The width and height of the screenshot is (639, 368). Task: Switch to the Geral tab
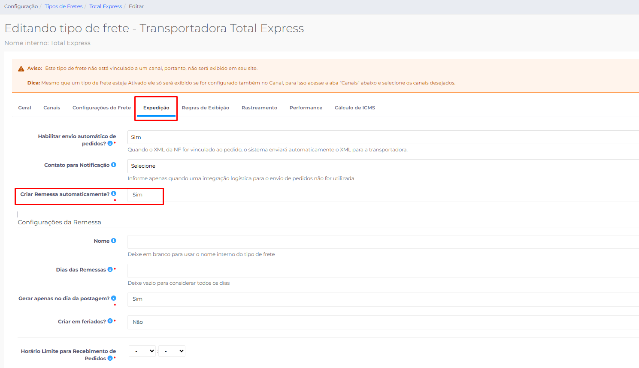click(x=24, y=108)
